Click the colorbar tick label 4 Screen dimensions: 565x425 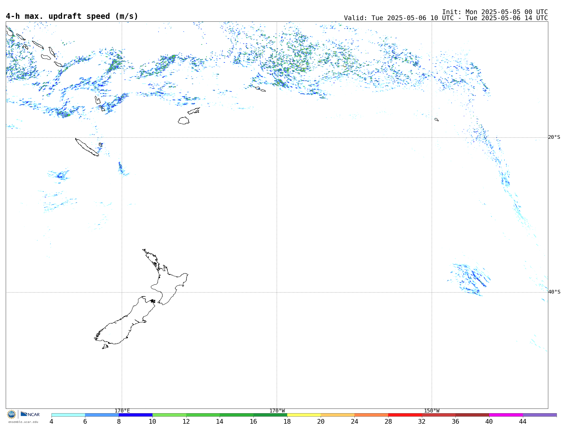51,421
